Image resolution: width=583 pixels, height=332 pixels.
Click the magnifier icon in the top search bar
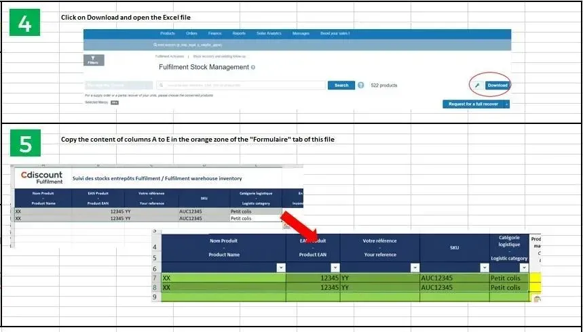coord(155,45)
